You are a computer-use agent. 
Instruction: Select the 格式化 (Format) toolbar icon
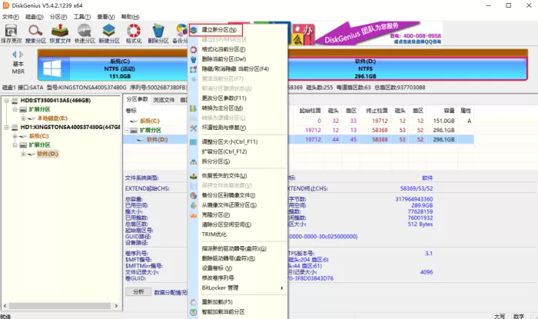134,34
